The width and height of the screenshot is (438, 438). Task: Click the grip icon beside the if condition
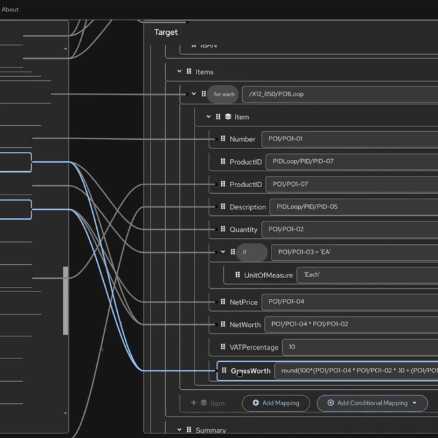233,252
